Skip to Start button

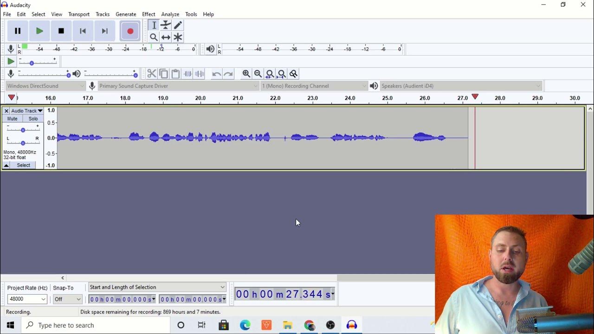tap(83, 31)
